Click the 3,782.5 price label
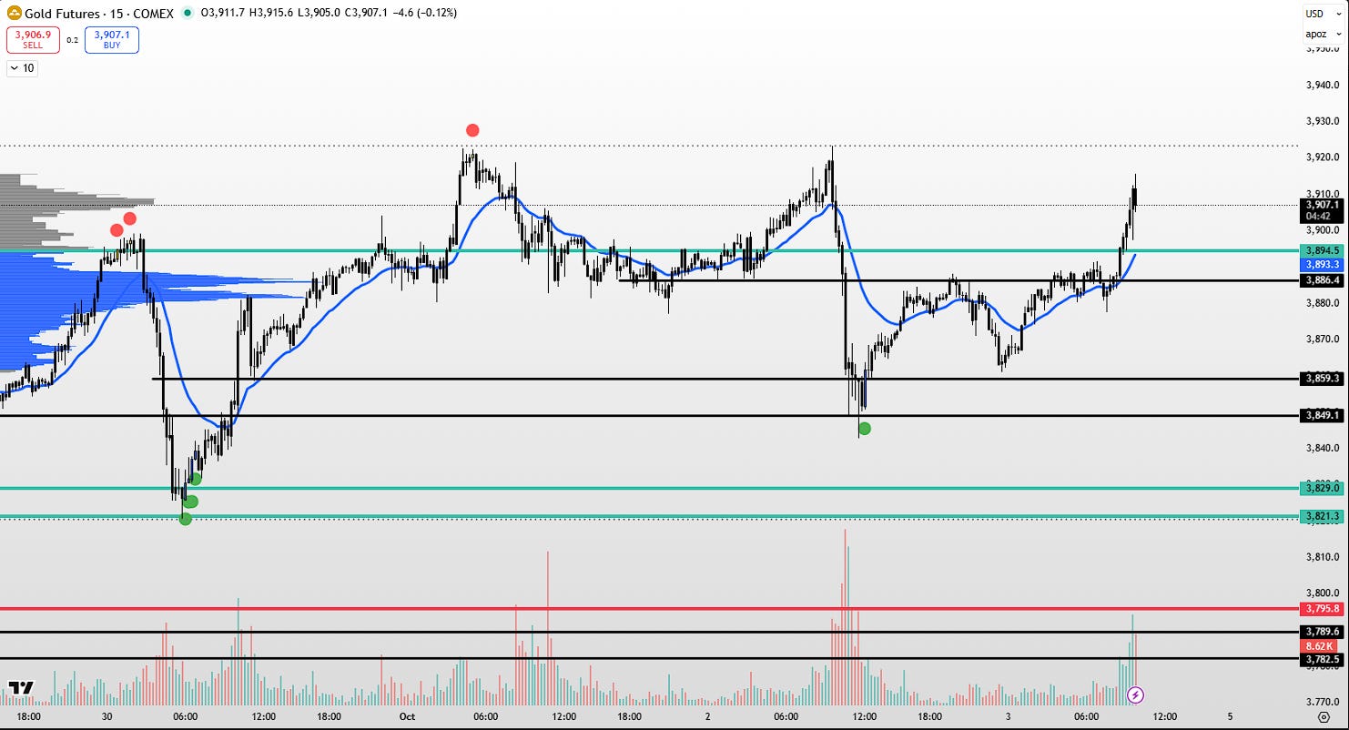The height and width of the screenshot is (730, 1349). pos(1323,658)
